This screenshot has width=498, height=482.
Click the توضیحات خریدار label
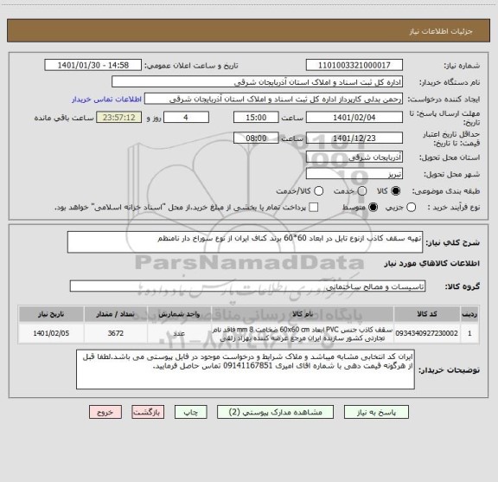click(449, 370)
